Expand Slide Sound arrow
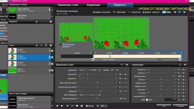This screenshot has width=194, height=109. pyautogui.click(x=52, y=106)
